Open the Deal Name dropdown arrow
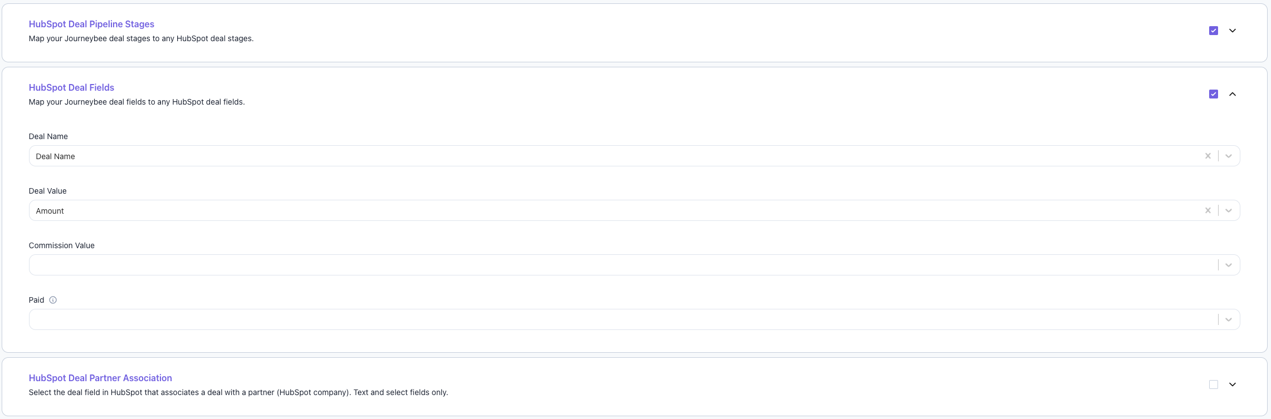Screen dimensions: 1271x419 (x=1229, y=156)
